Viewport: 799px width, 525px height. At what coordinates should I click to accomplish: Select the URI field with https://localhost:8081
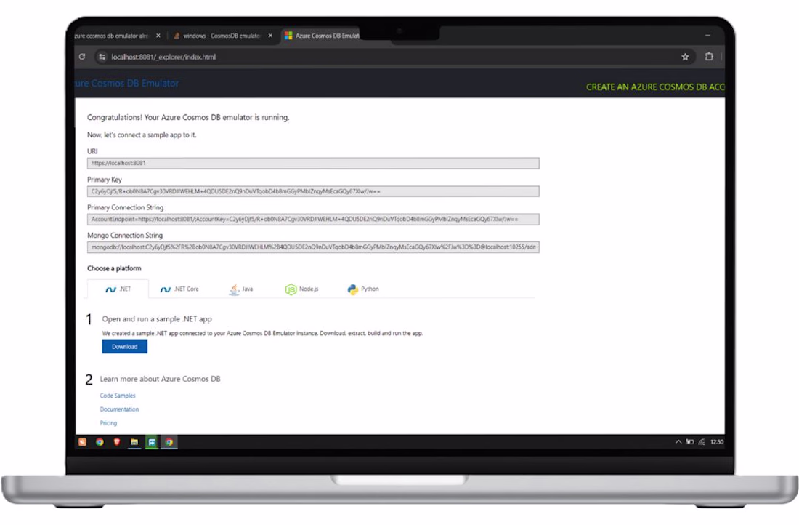[x=313, y=164]
